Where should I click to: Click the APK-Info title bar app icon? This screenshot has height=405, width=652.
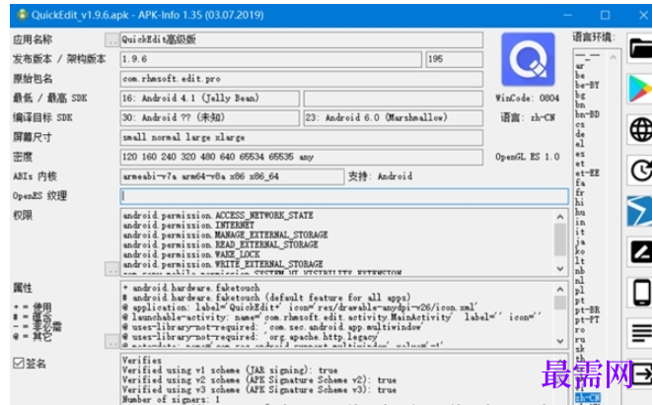(x=22, y=16)
